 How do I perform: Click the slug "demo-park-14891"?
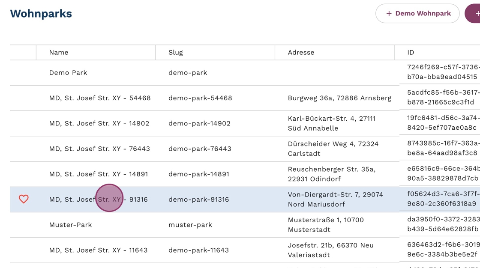[199, 174]
